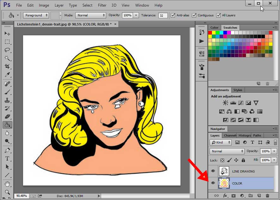280x200 pixels.
Task: Hide the LINE DRAWING layer
Action: [213, 171]
